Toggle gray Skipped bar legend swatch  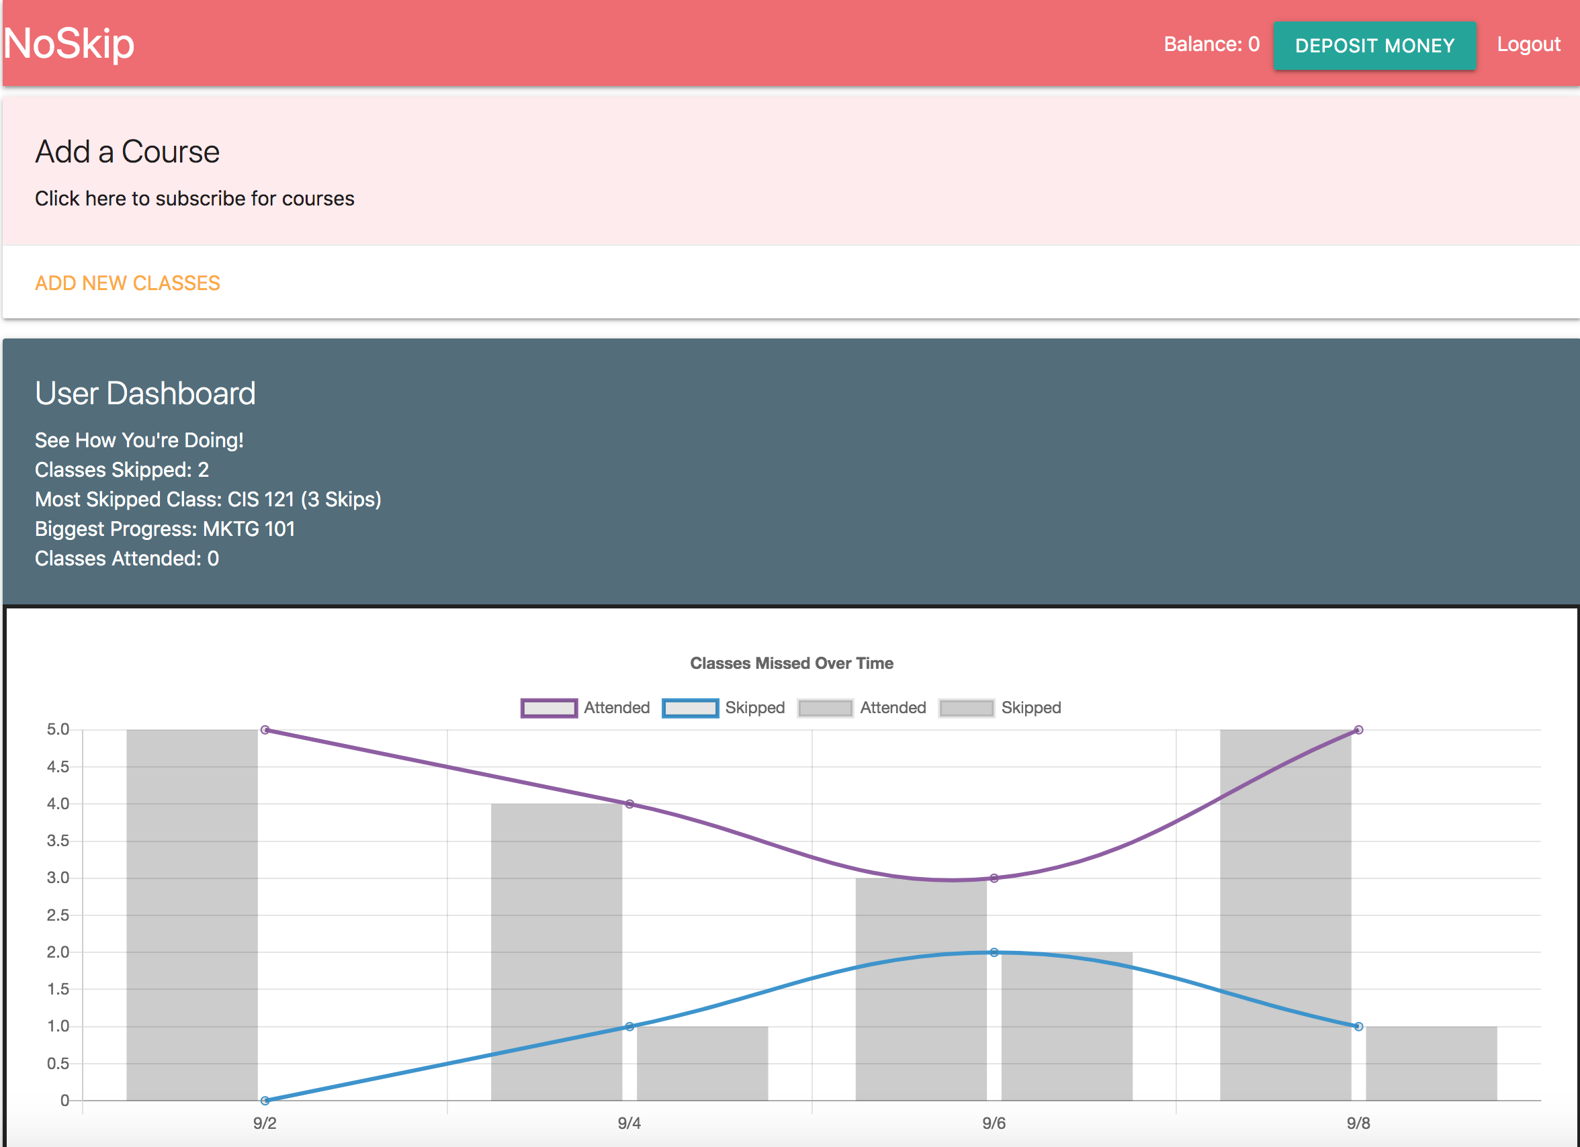tap(965, 708)
